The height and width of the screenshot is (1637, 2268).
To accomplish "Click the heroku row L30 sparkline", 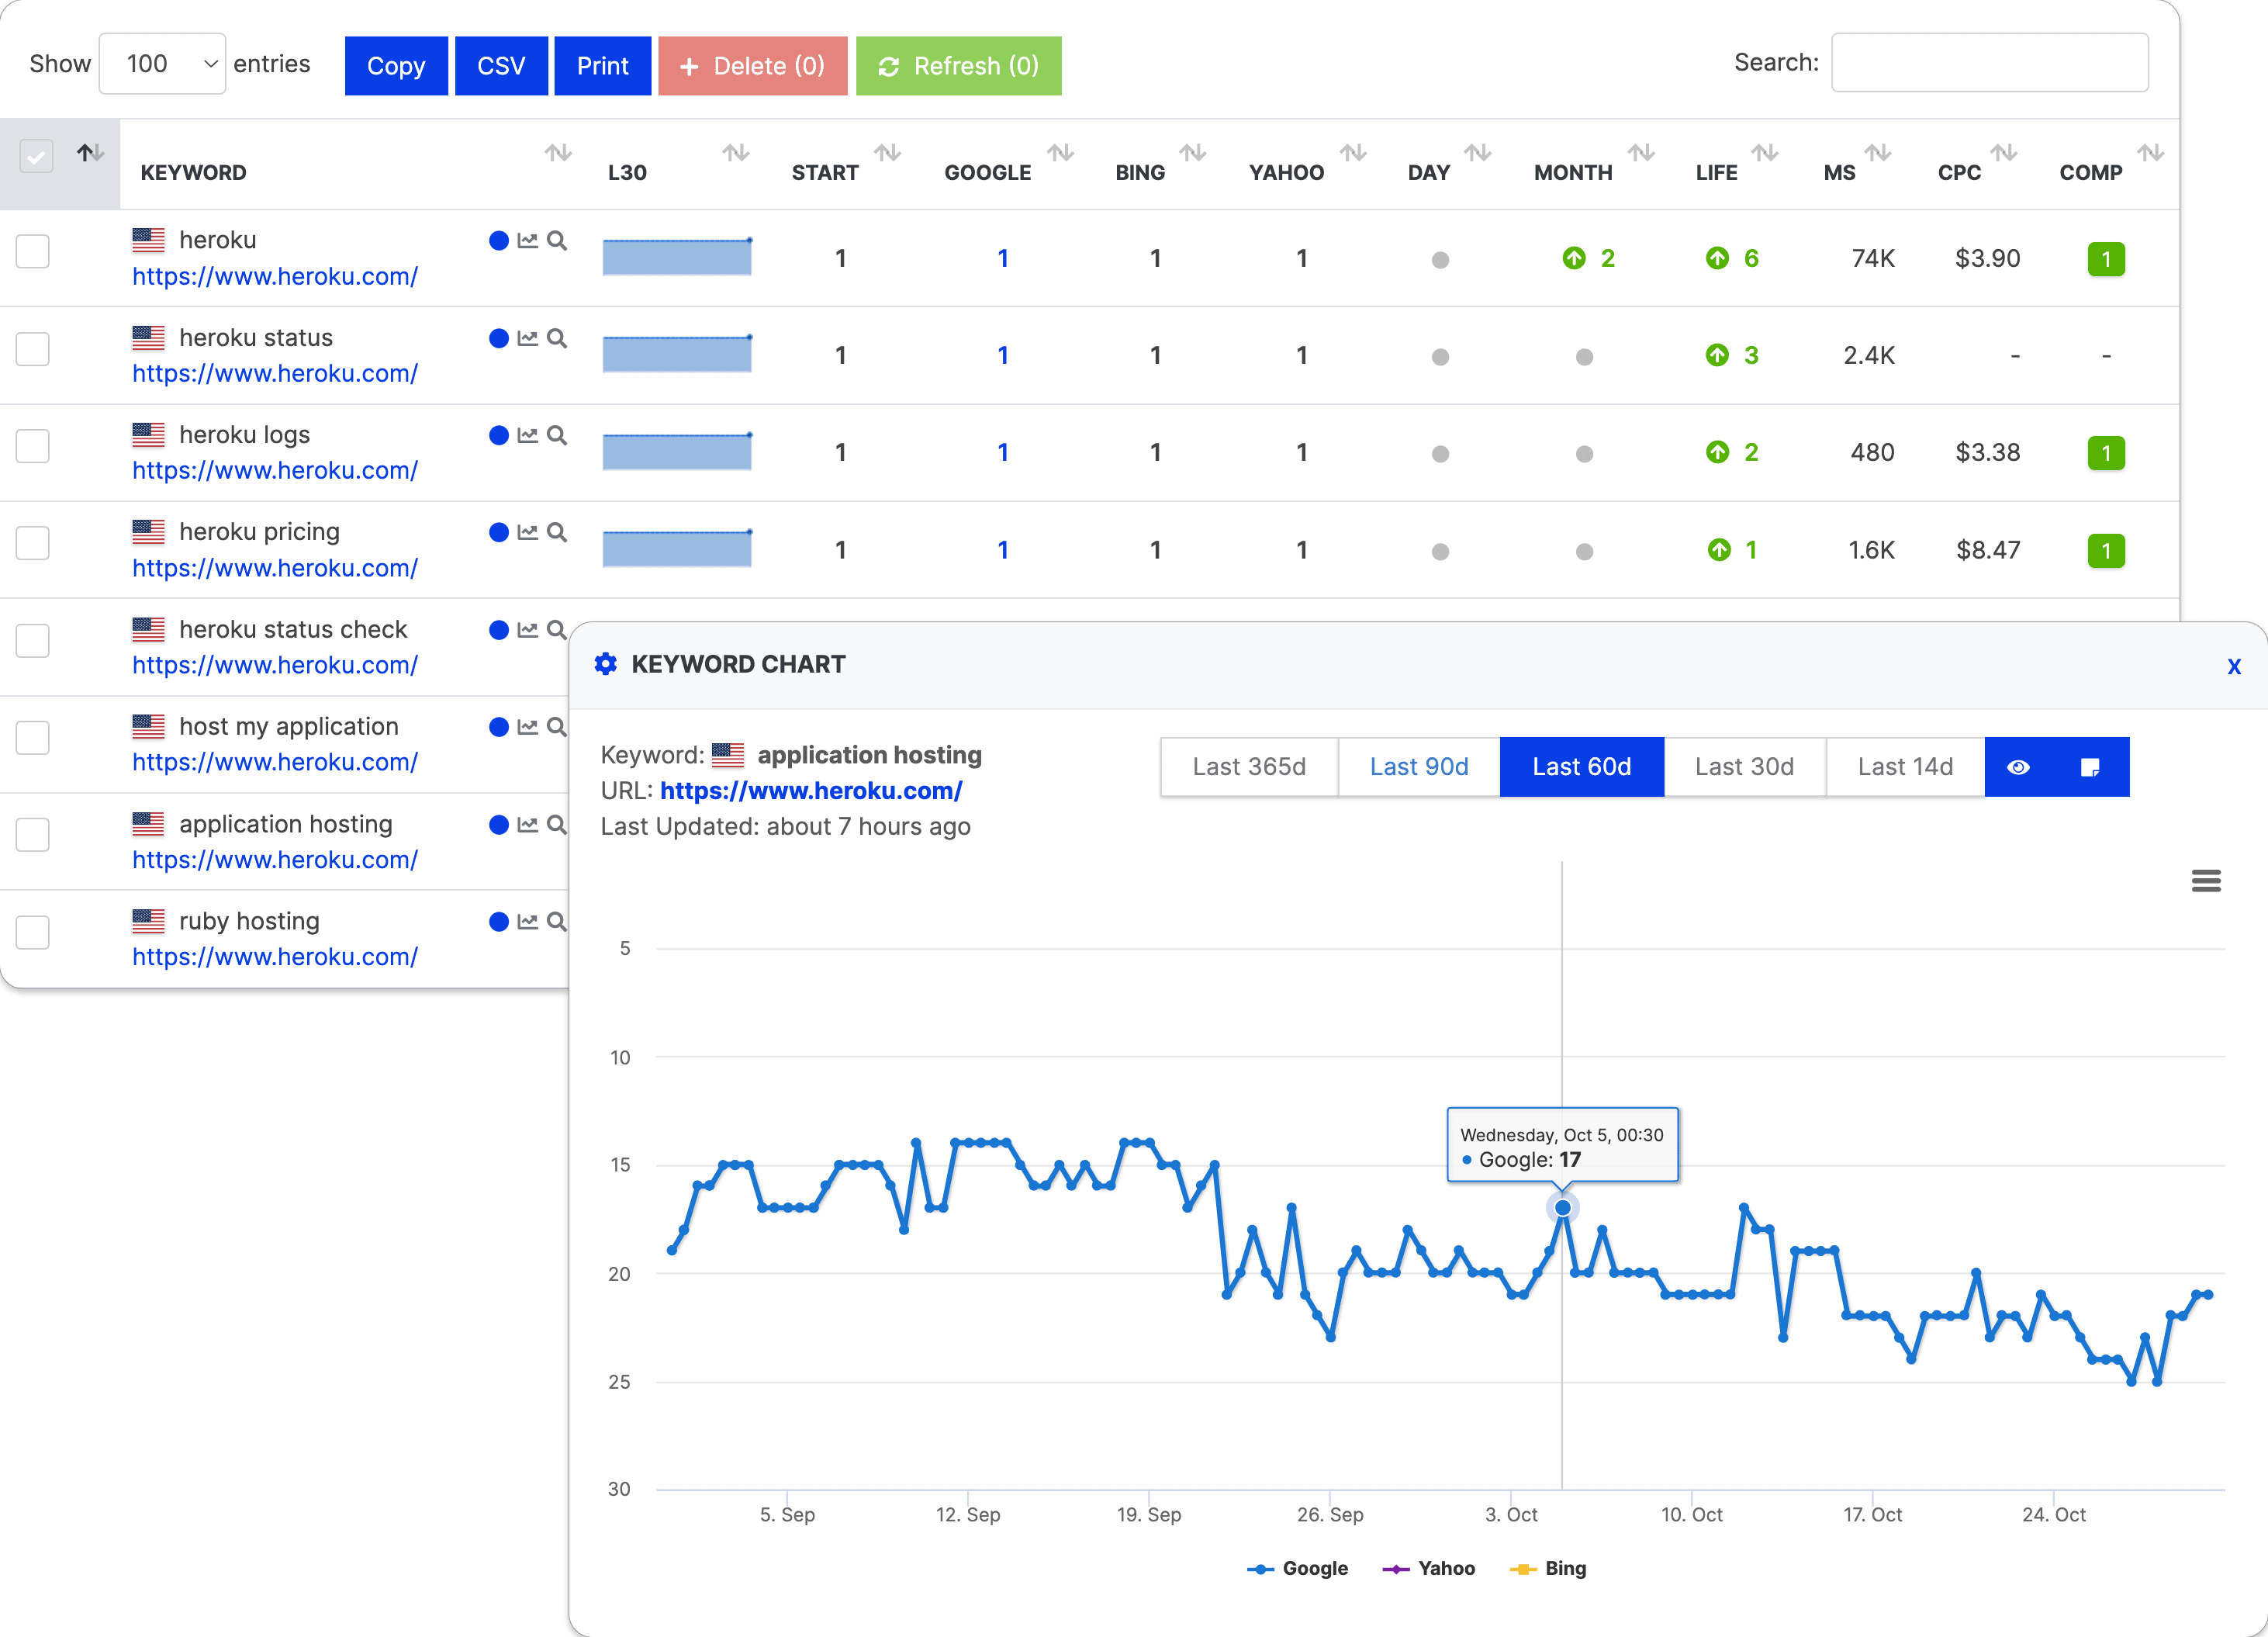I will click(677, 257).
